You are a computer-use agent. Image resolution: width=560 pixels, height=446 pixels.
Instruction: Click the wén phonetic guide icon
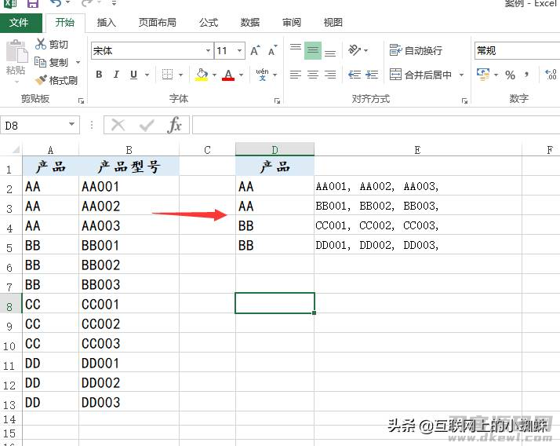[262, 75]
